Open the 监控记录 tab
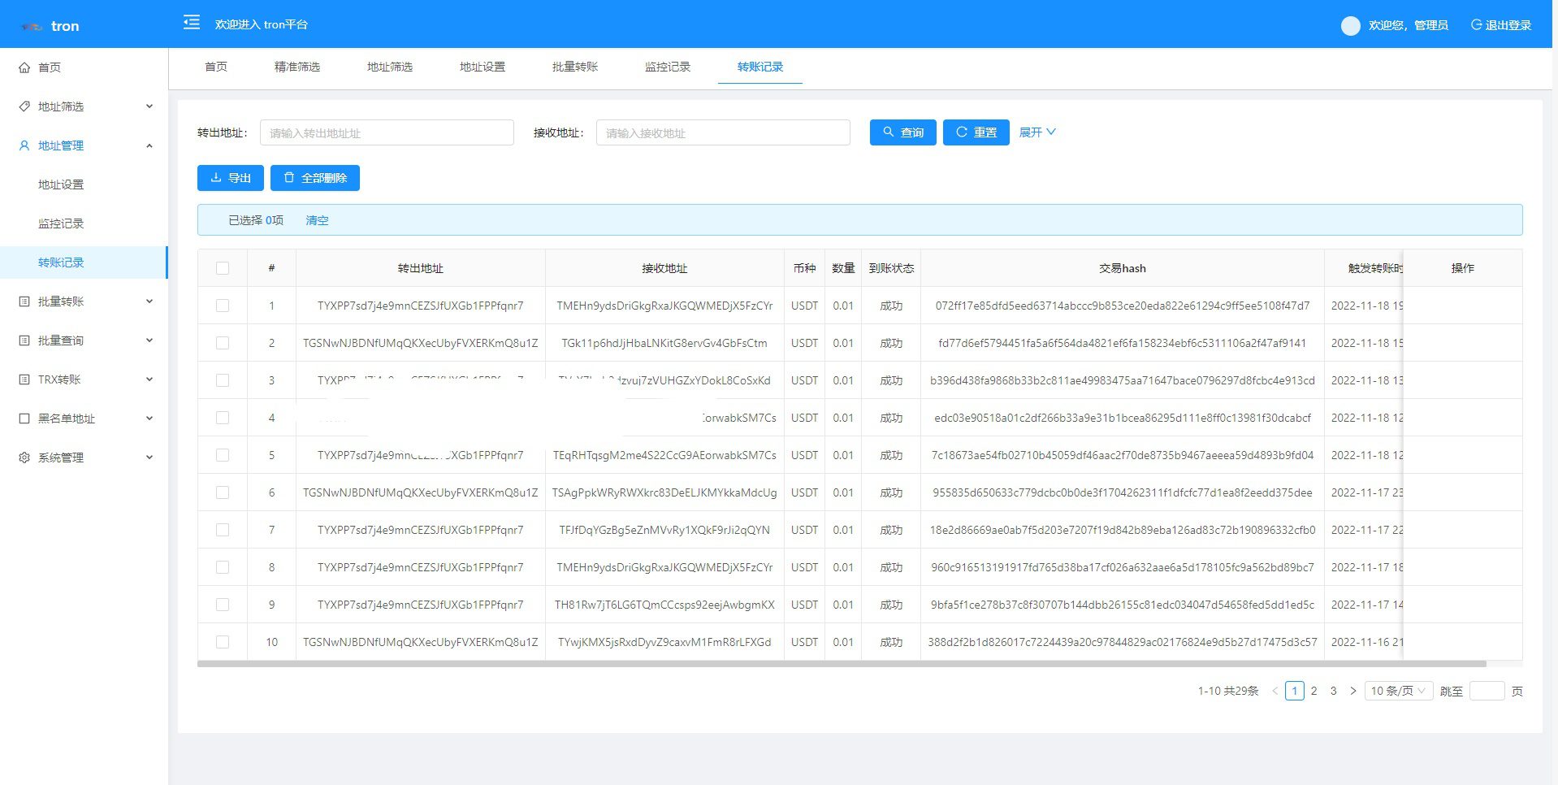This screenshot has width=1558, height=785. pyautogui.click(x=668, y=67)
